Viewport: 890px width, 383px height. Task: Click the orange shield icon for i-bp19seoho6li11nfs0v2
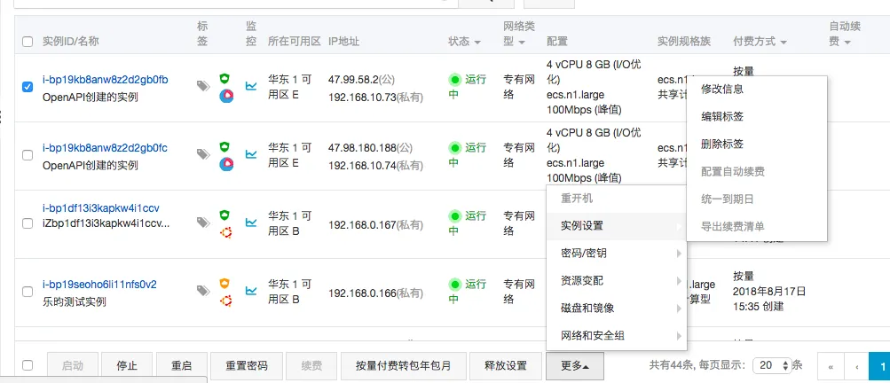pos(225,284)
